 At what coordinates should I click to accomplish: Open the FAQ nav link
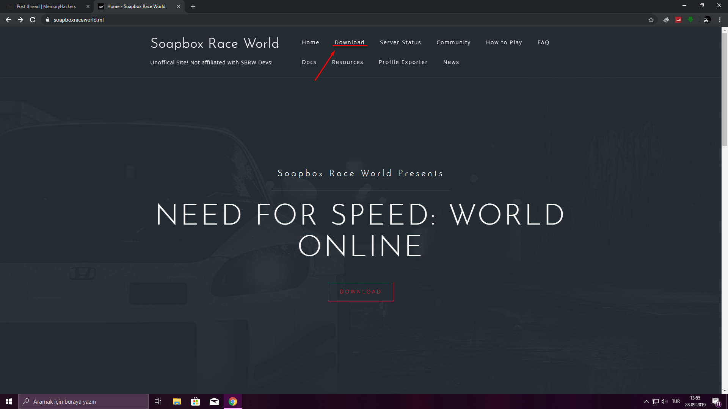pos(543,42)
